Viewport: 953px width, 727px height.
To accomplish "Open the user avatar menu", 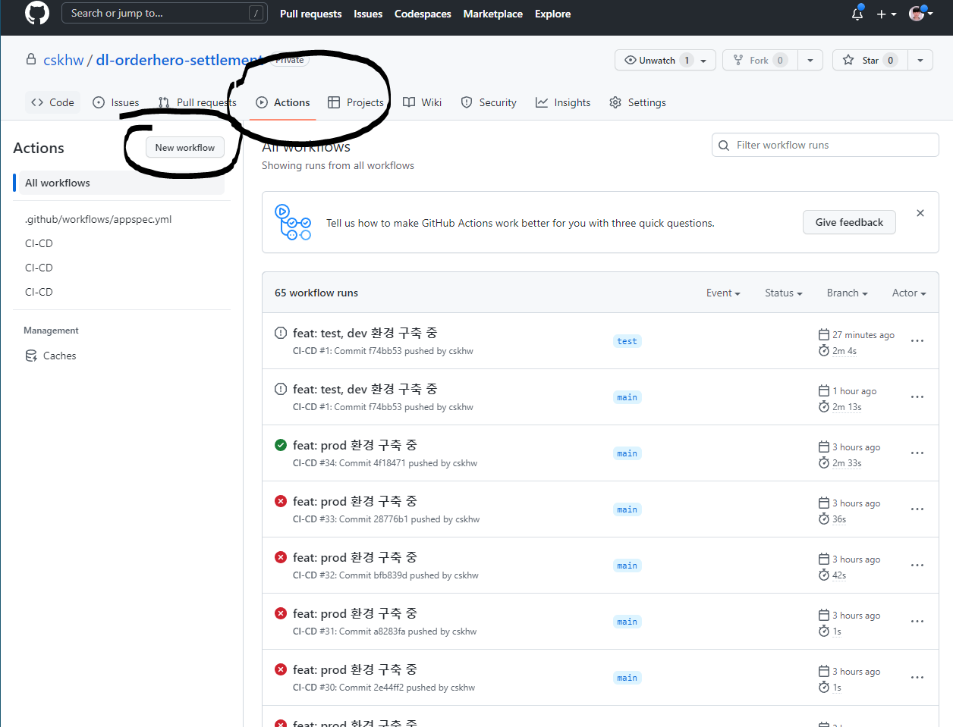I will coord(921,14).
